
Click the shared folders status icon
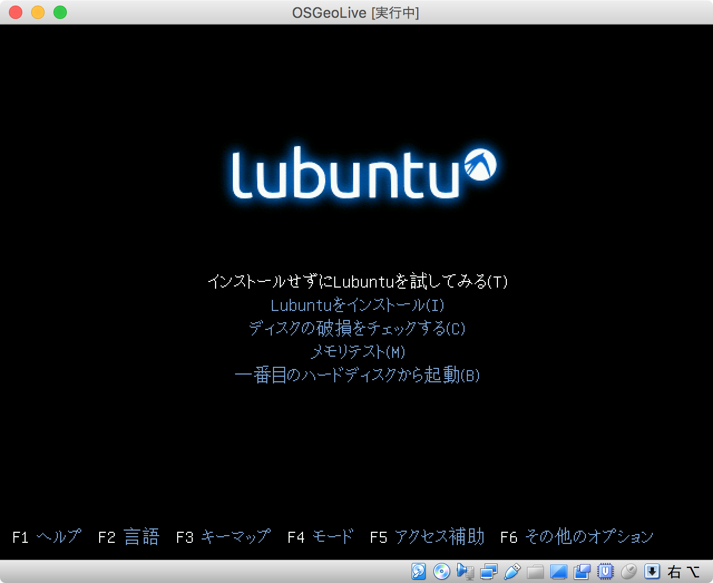tap(535, 571)
